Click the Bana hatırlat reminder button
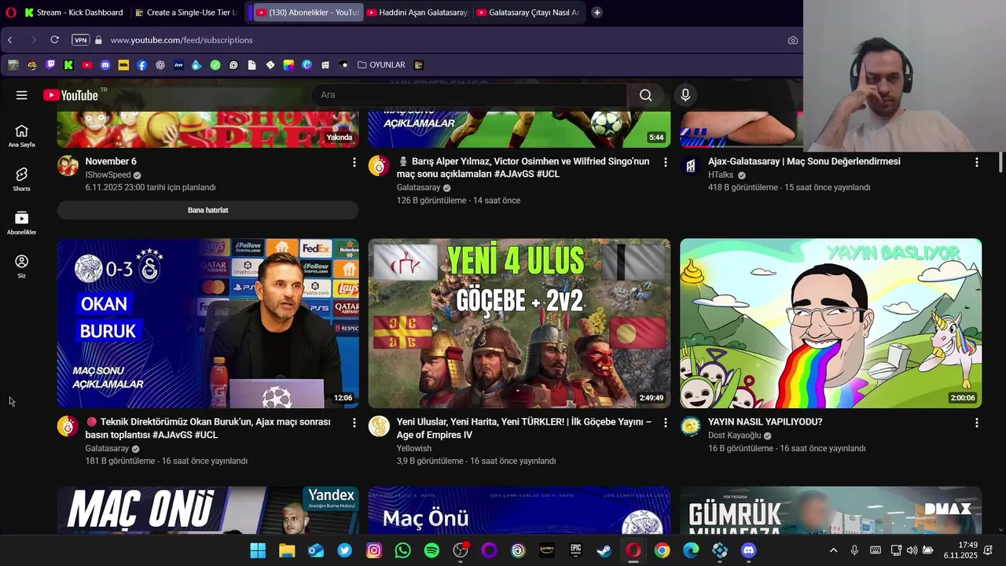This screenshot has width=1006, height=566. (x=207, y=210)
